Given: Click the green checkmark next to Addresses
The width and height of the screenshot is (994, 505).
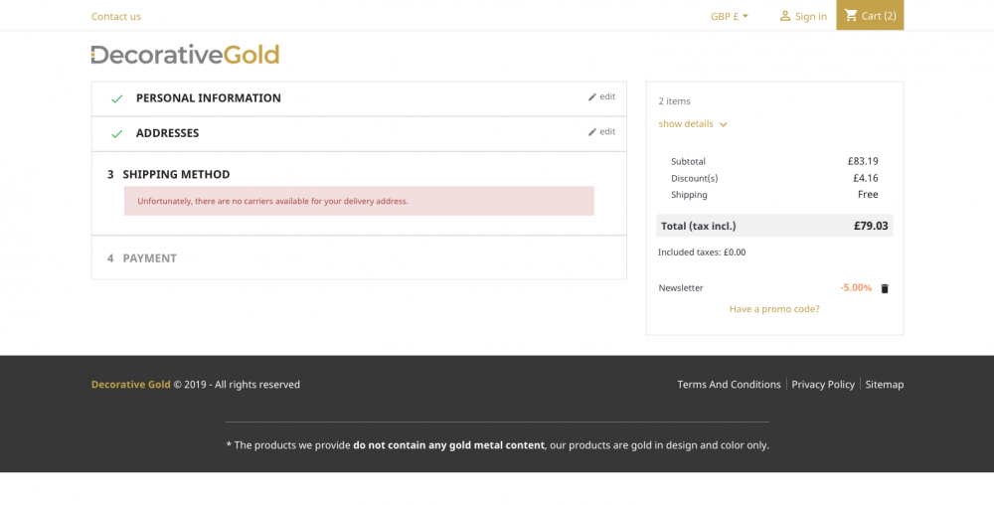Looking at the screenshot, I should [116, 133].
